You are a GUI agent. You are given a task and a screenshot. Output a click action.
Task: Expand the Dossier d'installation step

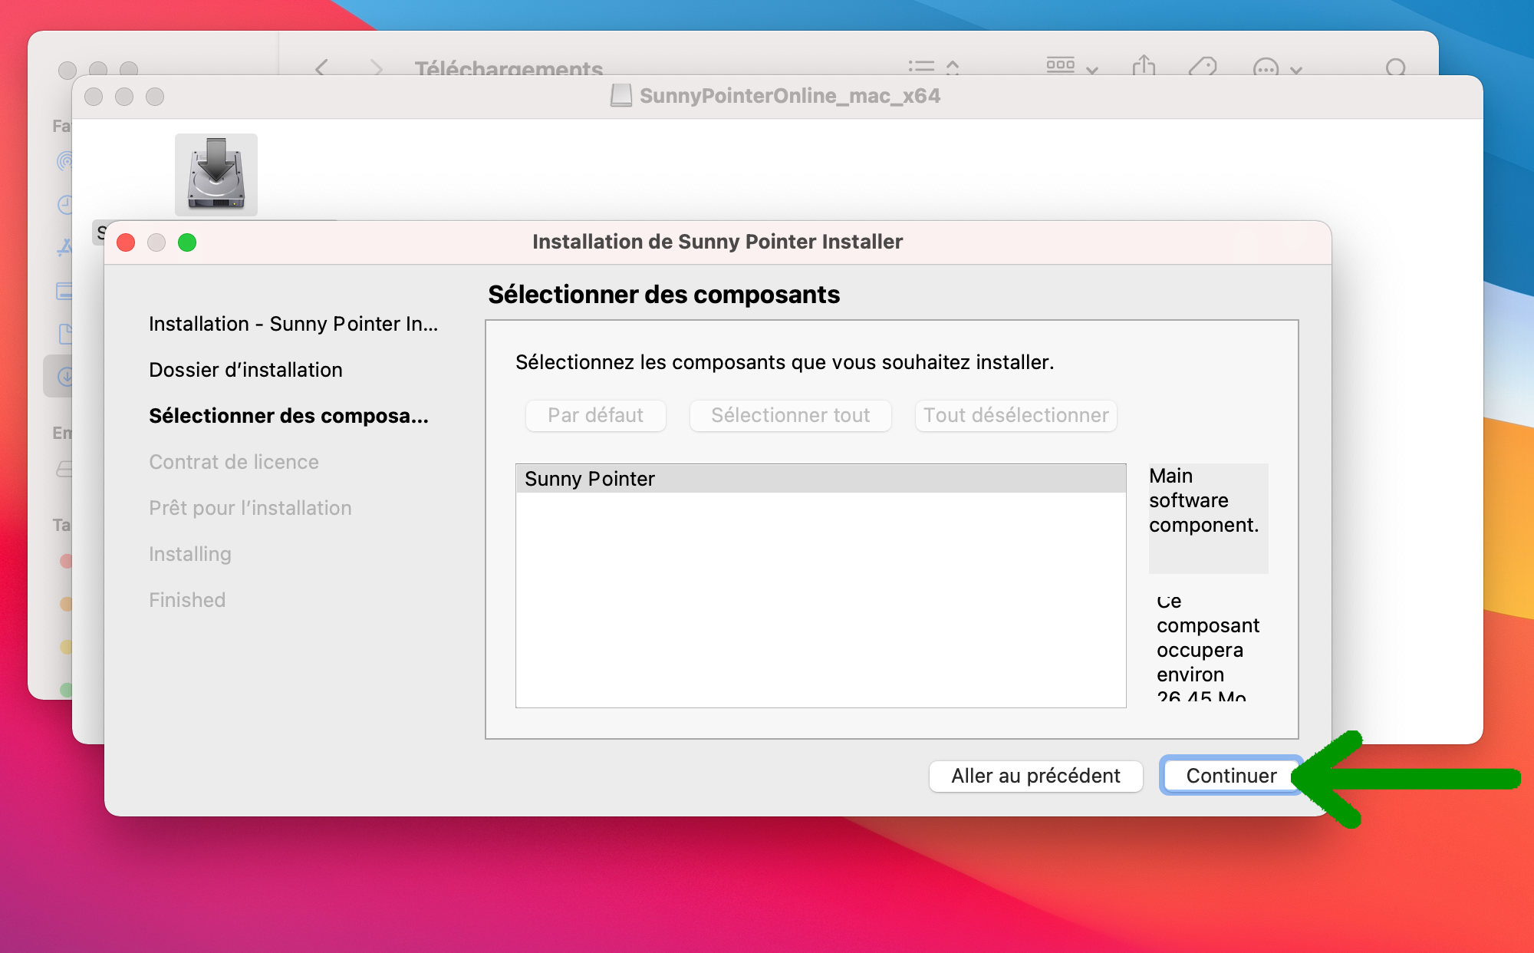pos(247,370)
